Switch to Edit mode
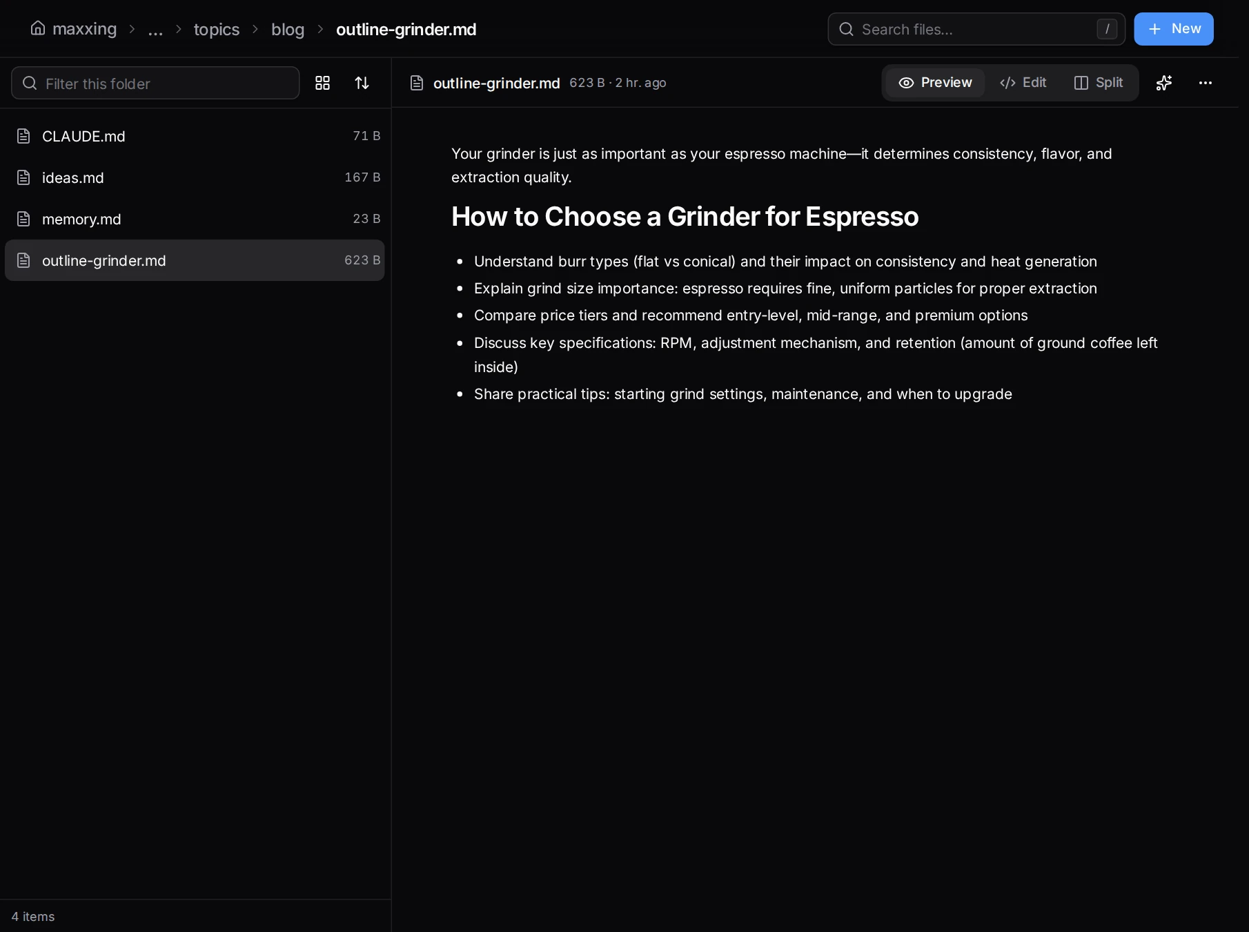This screenshot has width=1249, height=932. [1023, 83]
